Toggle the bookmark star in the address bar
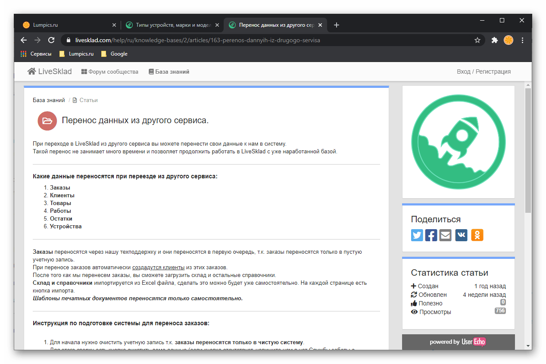 tap(477, 40)
